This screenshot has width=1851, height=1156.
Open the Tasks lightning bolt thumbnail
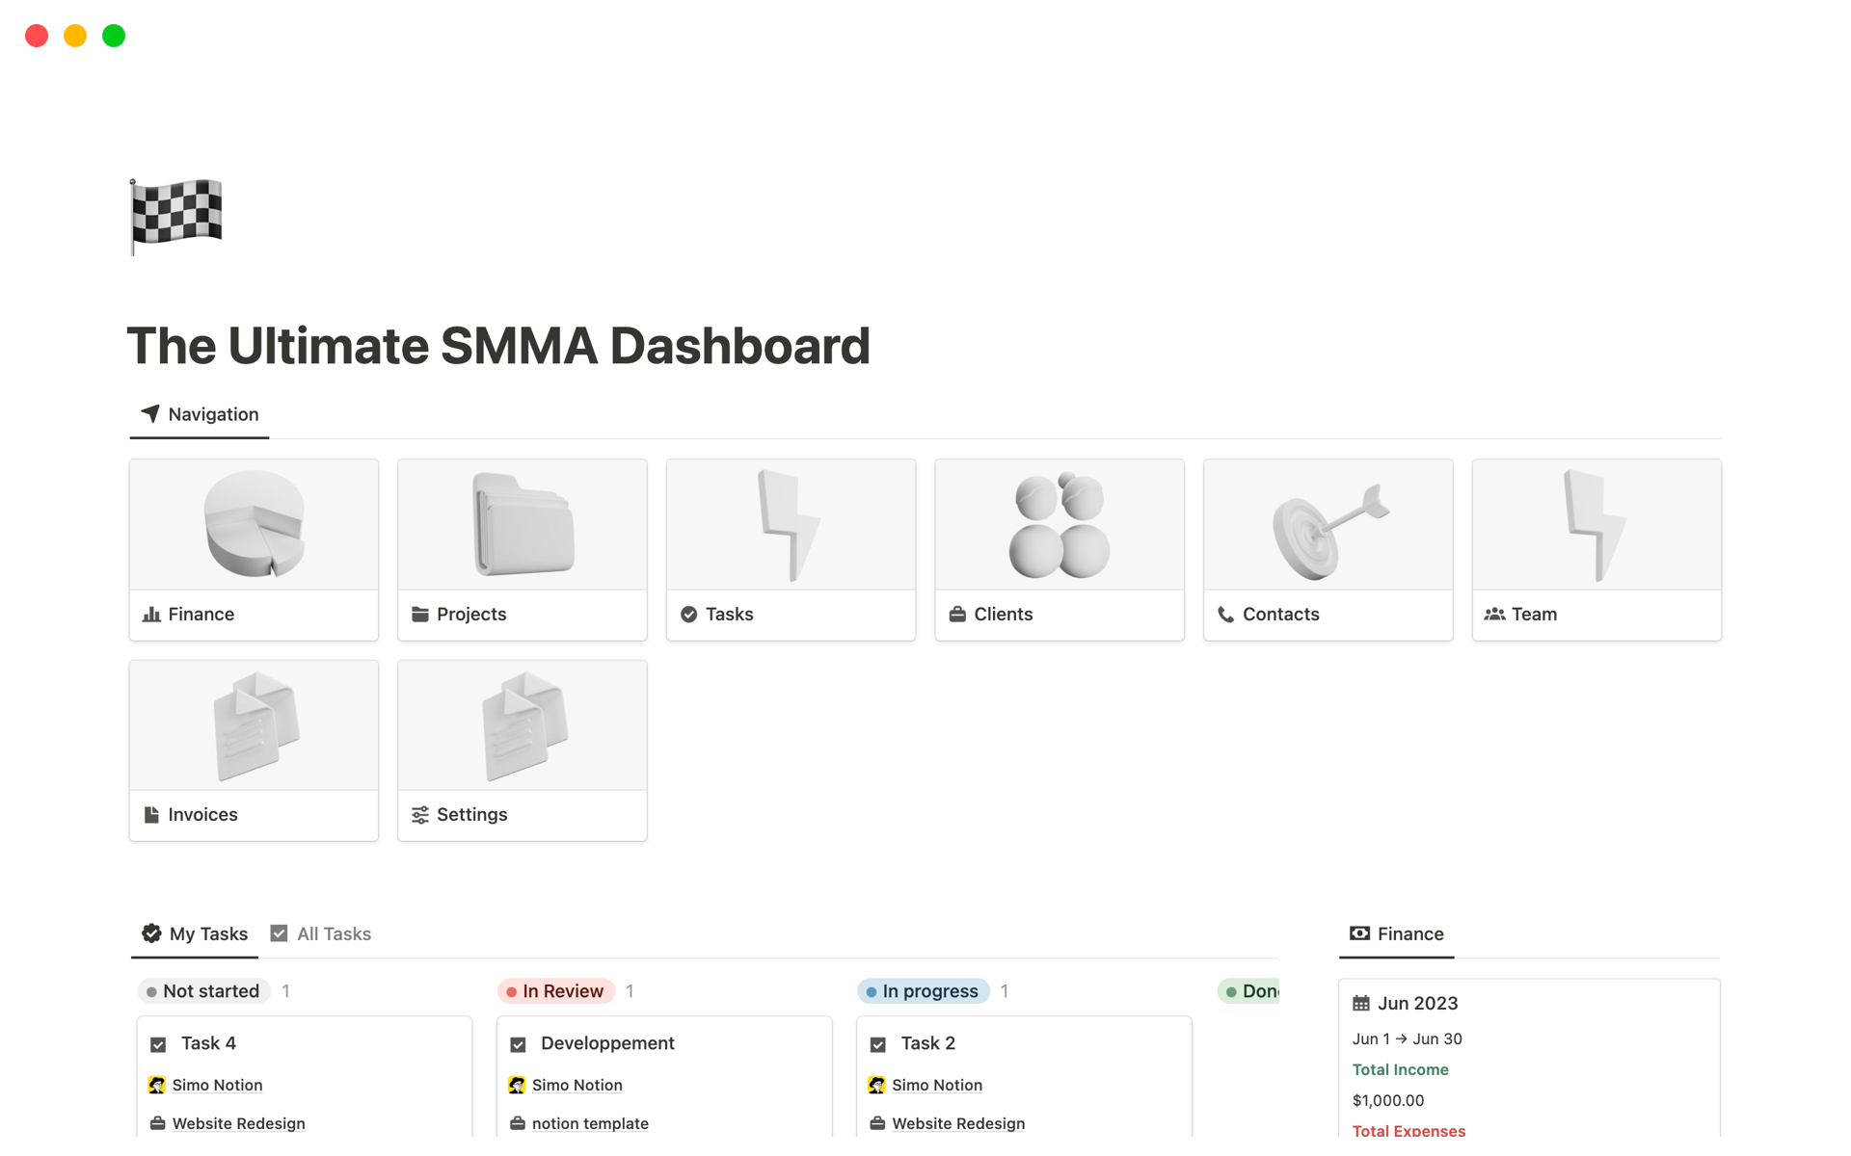pos(791,525)
